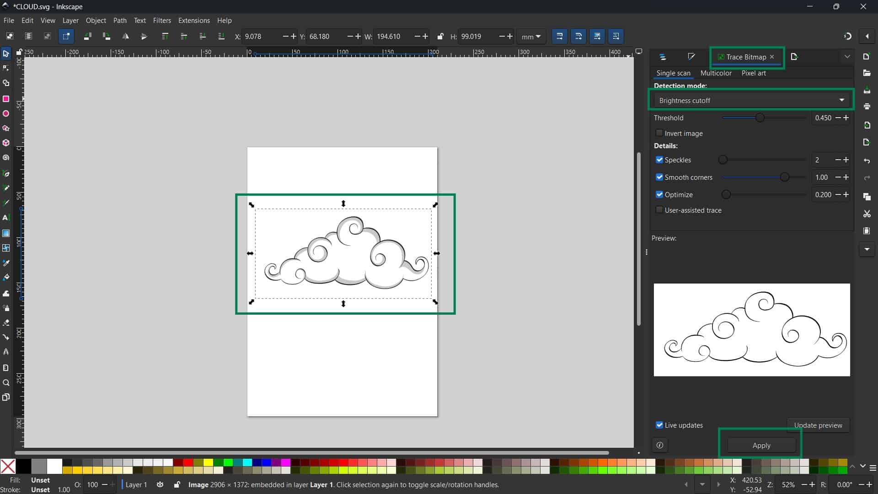This screenshot has width=878, height=494.
Task: Enable User-assisted trace checkbox
Action: 659,210
